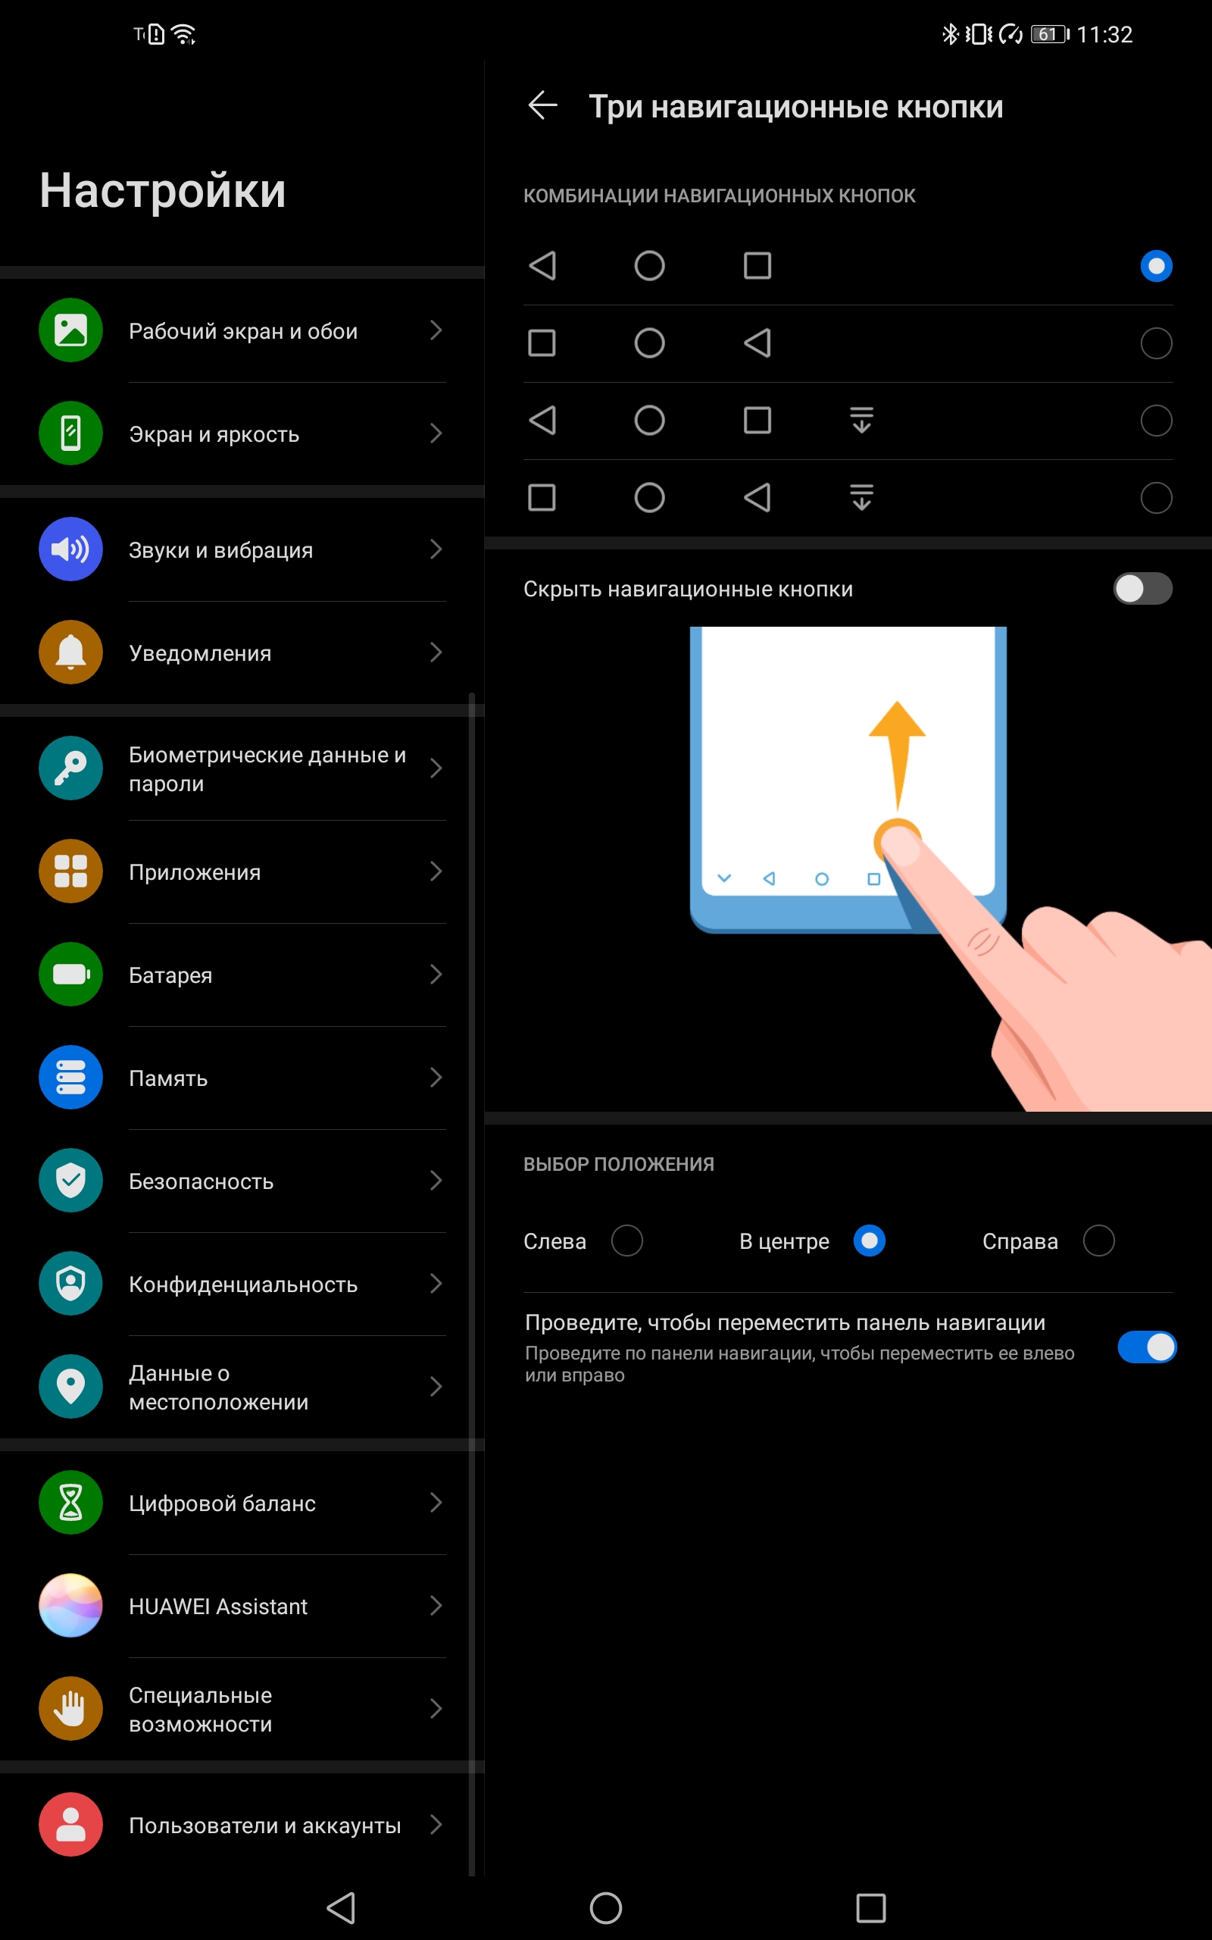Toggle 'Скрыть навигационные кнопки' switch
The image size is (1212, 1940).
[1143, 588]
